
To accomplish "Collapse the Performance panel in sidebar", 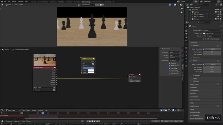I will [166, 49].
